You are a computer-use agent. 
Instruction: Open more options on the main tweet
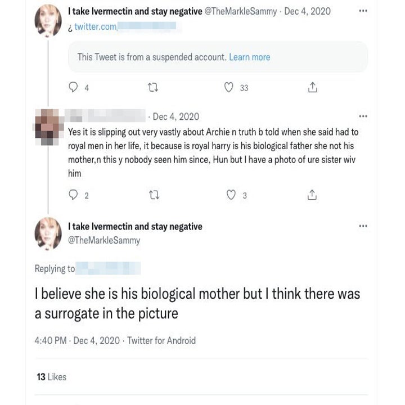363,226
